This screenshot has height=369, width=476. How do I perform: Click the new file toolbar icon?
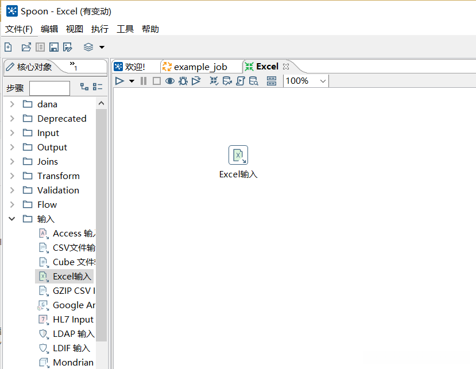point(8,47)
